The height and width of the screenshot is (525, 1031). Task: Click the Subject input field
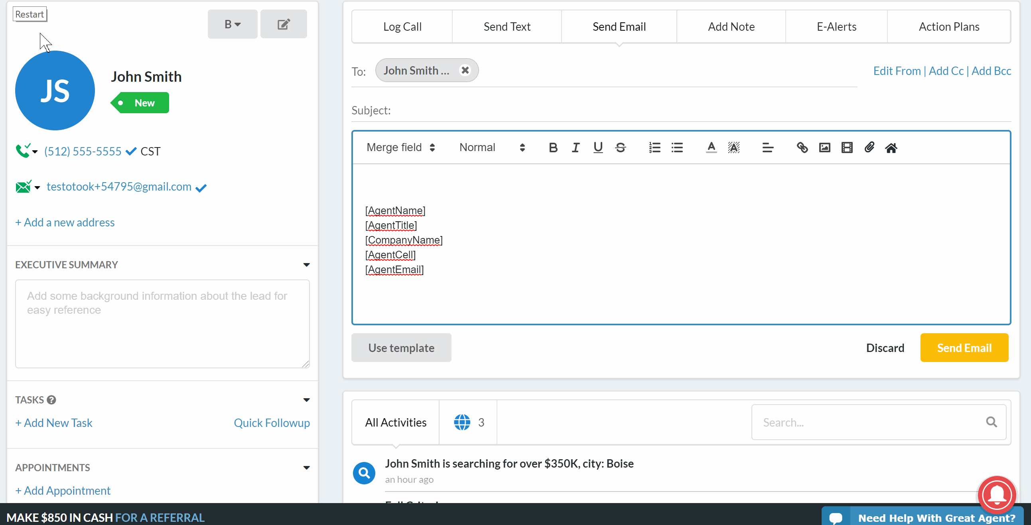pyautogui.click(x=700, y=110)
